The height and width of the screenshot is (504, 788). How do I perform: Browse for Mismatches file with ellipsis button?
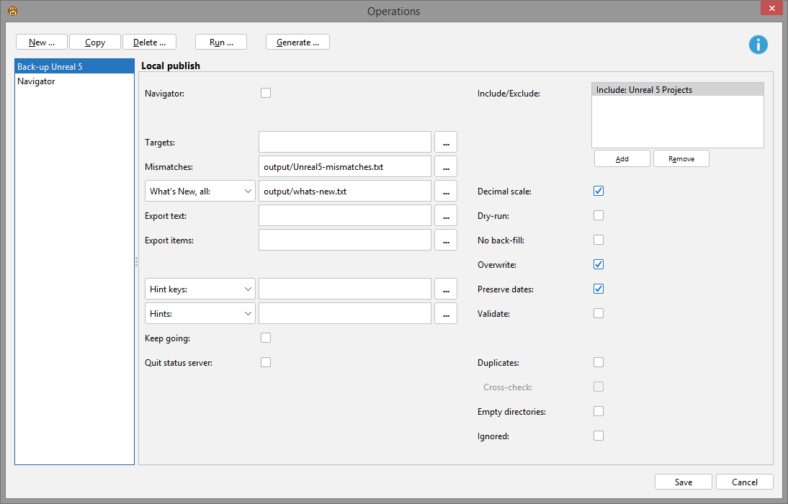point(446,167)
